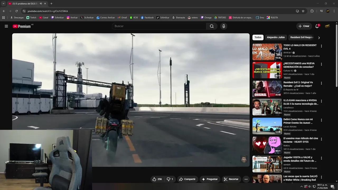Click the Compartir share button
Viewport: 338px width, 190px height.
pyautogui.click(x=187, y=179)
